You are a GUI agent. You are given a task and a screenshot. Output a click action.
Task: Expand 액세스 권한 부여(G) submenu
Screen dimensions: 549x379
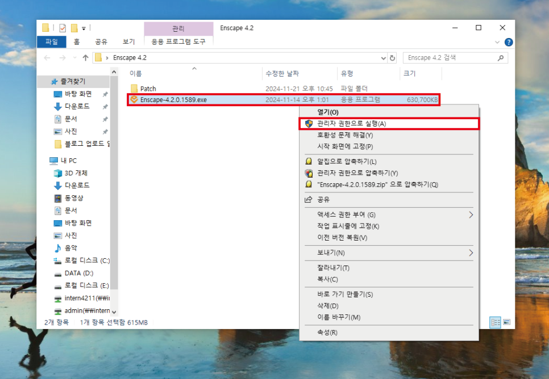coord(389,214)
